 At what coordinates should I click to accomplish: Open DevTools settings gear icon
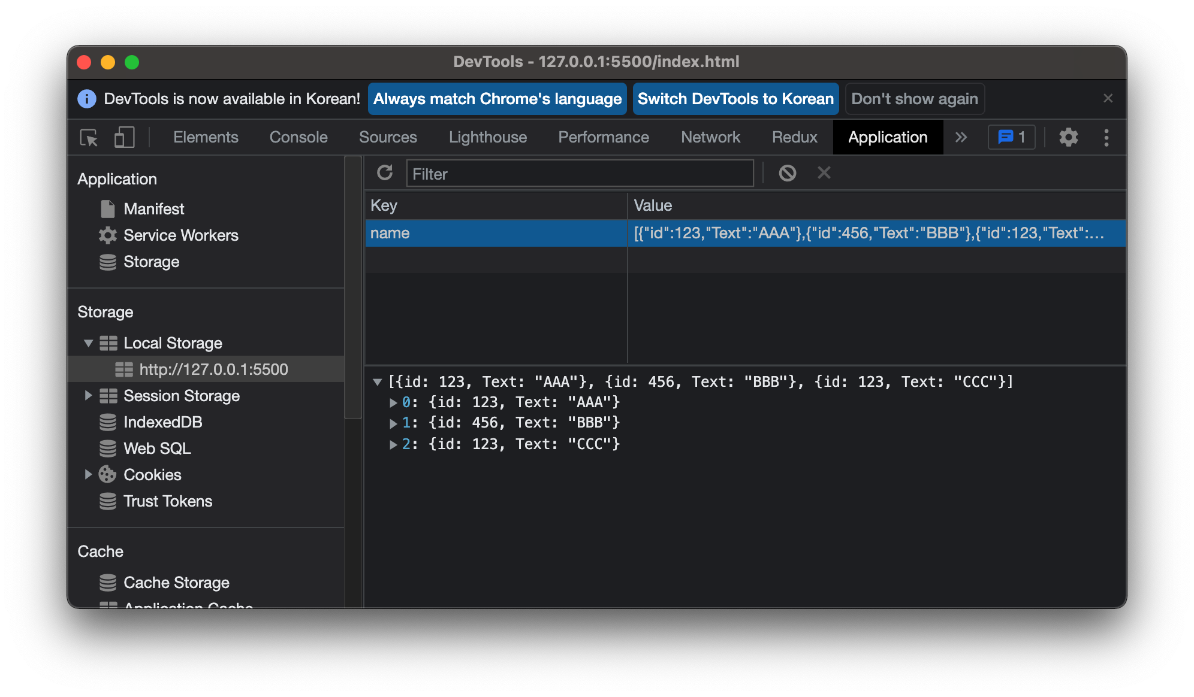tap(1068, 138)
